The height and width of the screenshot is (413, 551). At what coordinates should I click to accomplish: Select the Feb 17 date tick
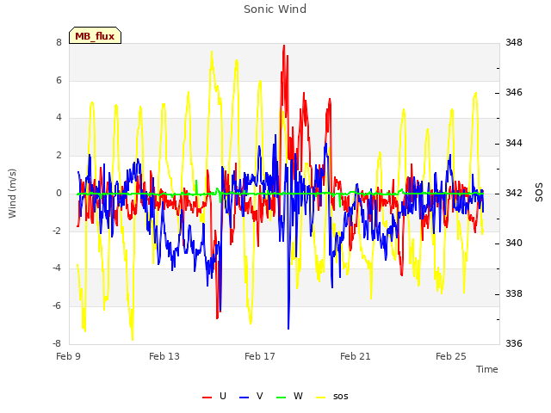260,356
